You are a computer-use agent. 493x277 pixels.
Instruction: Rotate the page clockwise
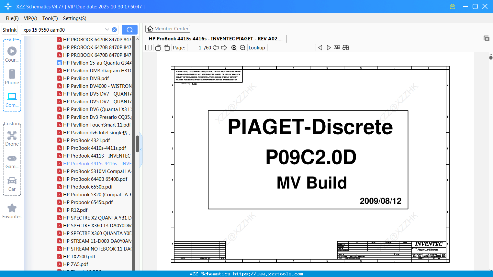pos(167,48)
